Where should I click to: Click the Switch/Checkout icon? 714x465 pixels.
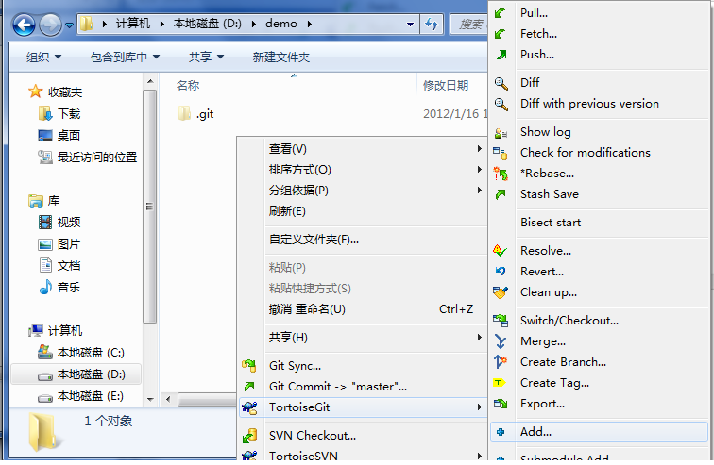click(501, 321)
